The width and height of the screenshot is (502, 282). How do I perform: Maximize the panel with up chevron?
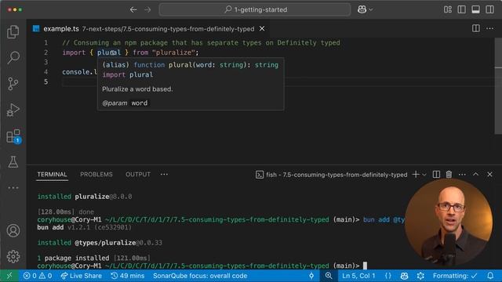coord(476,174)
